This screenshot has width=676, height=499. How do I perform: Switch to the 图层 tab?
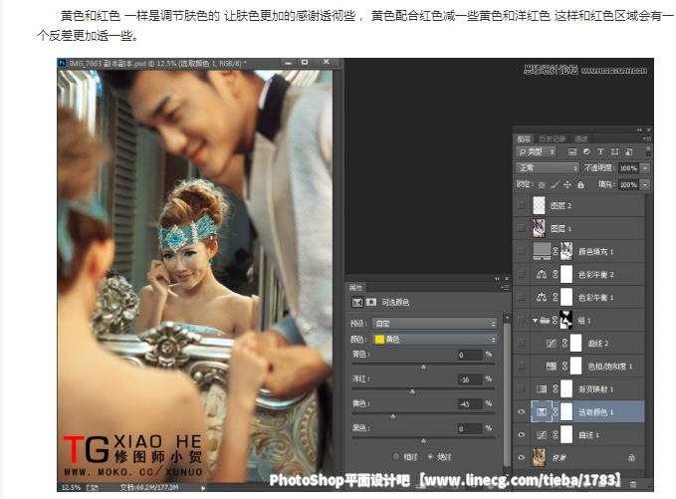(525, 138)
